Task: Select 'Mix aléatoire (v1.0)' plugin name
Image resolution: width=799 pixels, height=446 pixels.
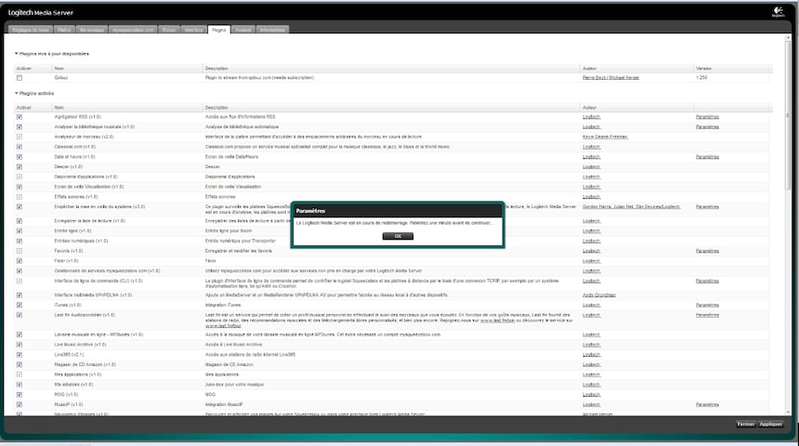Action: (x=74, y=385)
